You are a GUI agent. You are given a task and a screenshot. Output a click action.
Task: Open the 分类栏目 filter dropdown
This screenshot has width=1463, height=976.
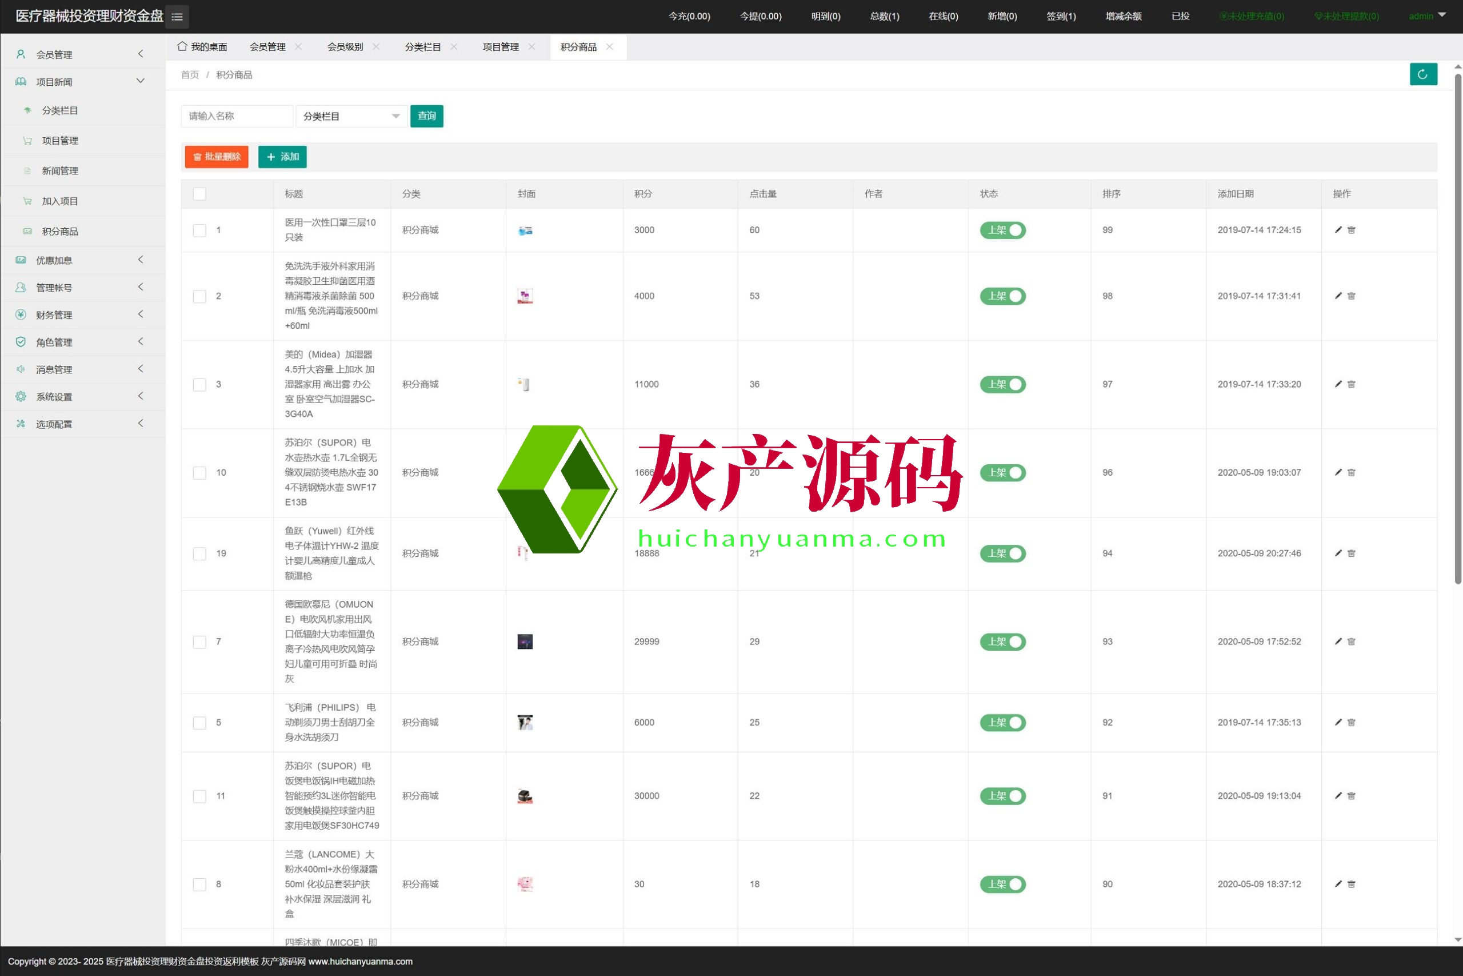pos(351,117)
